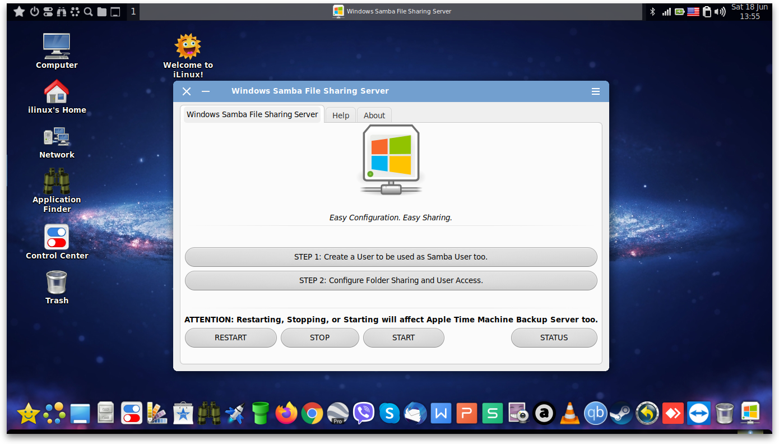Click STEP 2 Configure Folder Sharing button
The height and width of the screenshot is (444, 779).
tap(391, 280)
